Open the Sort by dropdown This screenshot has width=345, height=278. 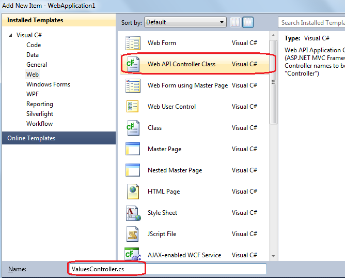click(x=185, y=22)
